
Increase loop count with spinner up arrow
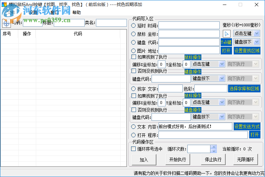tap(214, 147)
